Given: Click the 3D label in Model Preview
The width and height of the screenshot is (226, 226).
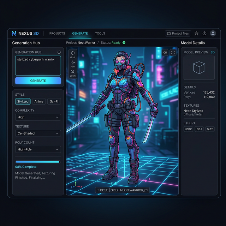Looking at the screenshot, I should pyautogui.click(x=213, y=52).
